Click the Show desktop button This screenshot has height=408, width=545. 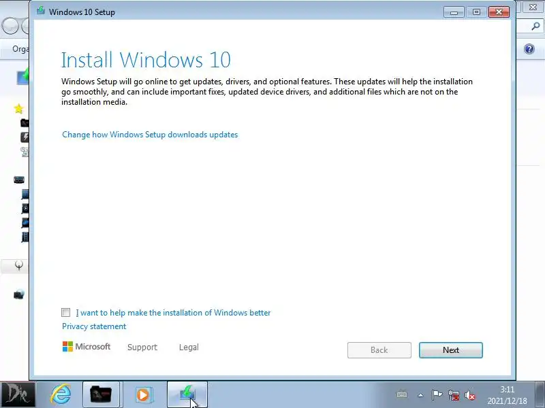coord(540,394)
